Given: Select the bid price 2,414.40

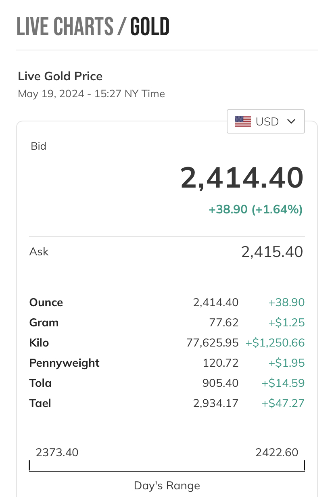Looking at the screenshot, I should click(242, 178).
